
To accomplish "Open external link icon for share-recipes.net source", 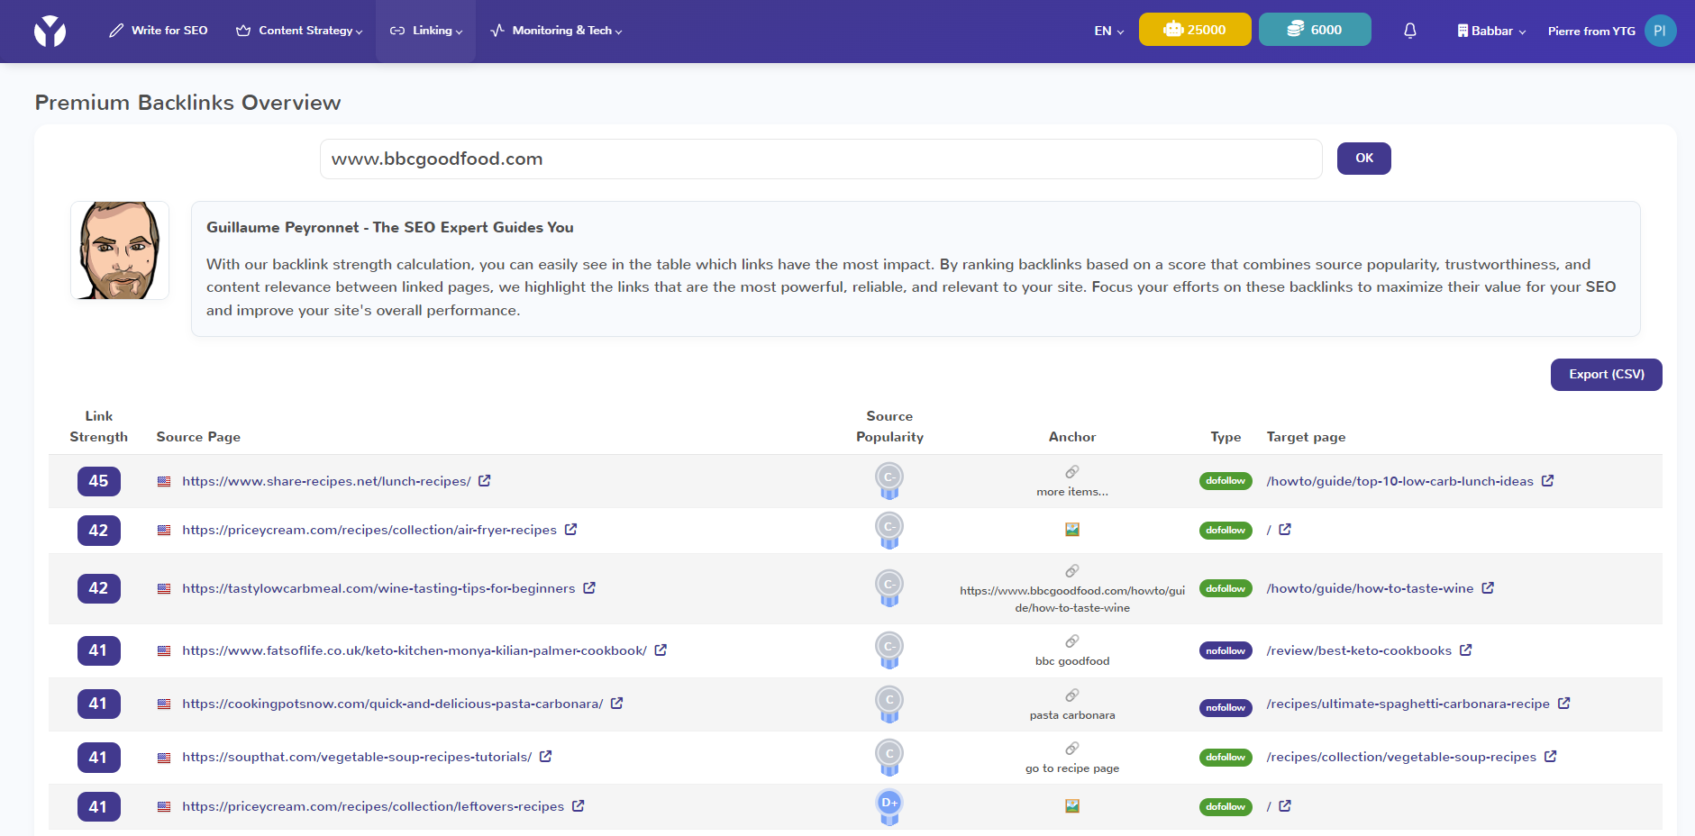I will click(x=484, y=481).
